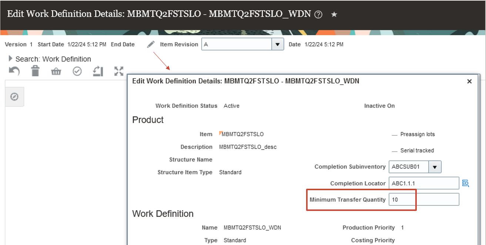Click the pencil edit icon near Item Revision

pyautogui.click(x=151, y=44)
